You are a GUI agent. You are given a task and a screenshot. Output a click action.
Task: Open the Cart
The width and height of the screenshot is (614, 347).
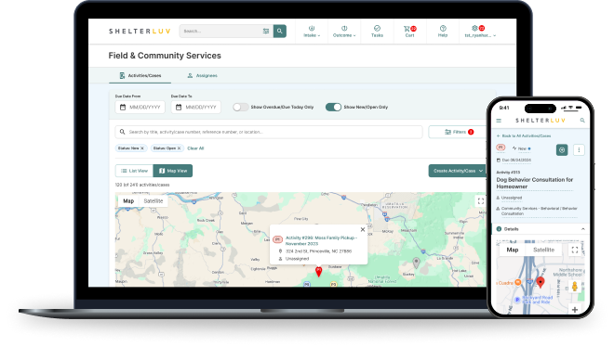[x=409, y=32]
